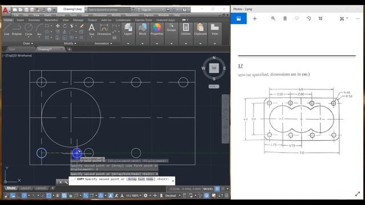Open the Home ribbon tab
Image resolution: width=365 pixels, height=205 pixels.
tap(8, 20)
